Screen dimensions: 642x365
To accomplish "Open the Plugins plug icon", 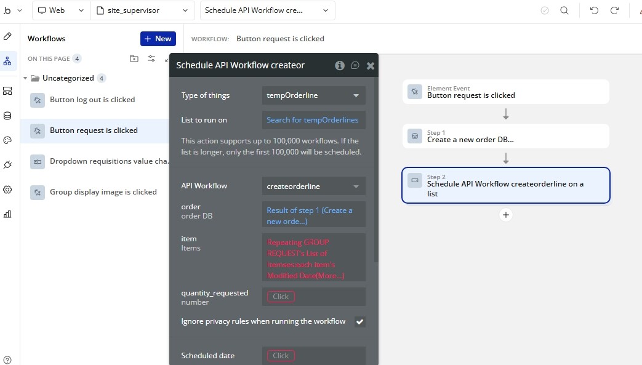I will pos(7,165).
